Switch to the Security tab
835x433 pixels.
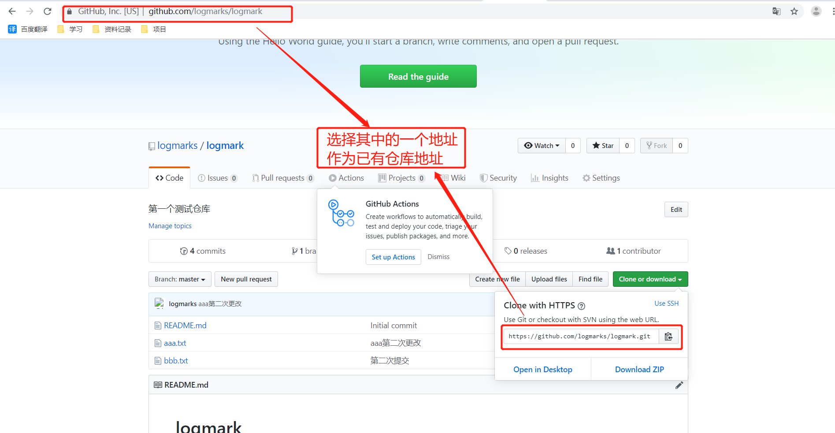click(498, 178)
